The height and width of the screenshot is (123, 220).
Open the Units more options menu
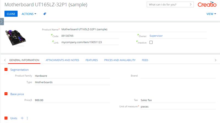(x=27, y=118)
